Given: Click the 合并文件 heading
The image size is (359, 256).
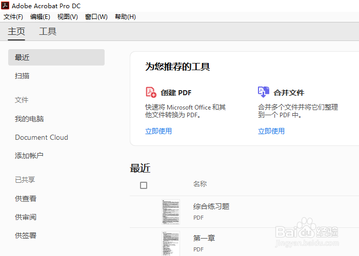Looking at the screenshot, I should point(289,93).
